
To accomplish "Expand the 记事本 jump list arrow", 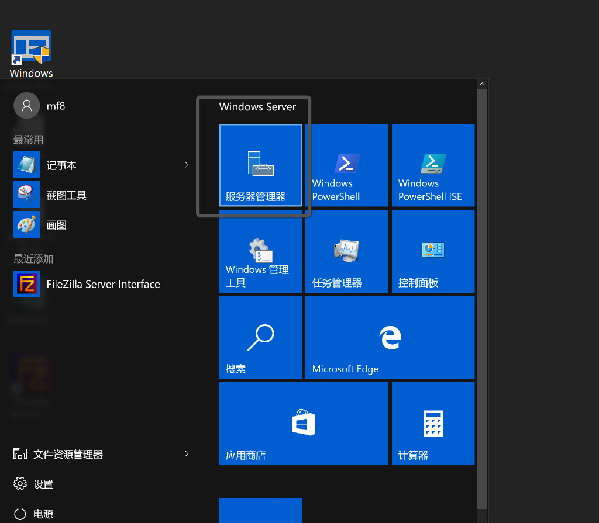I will tap(187, 165).
